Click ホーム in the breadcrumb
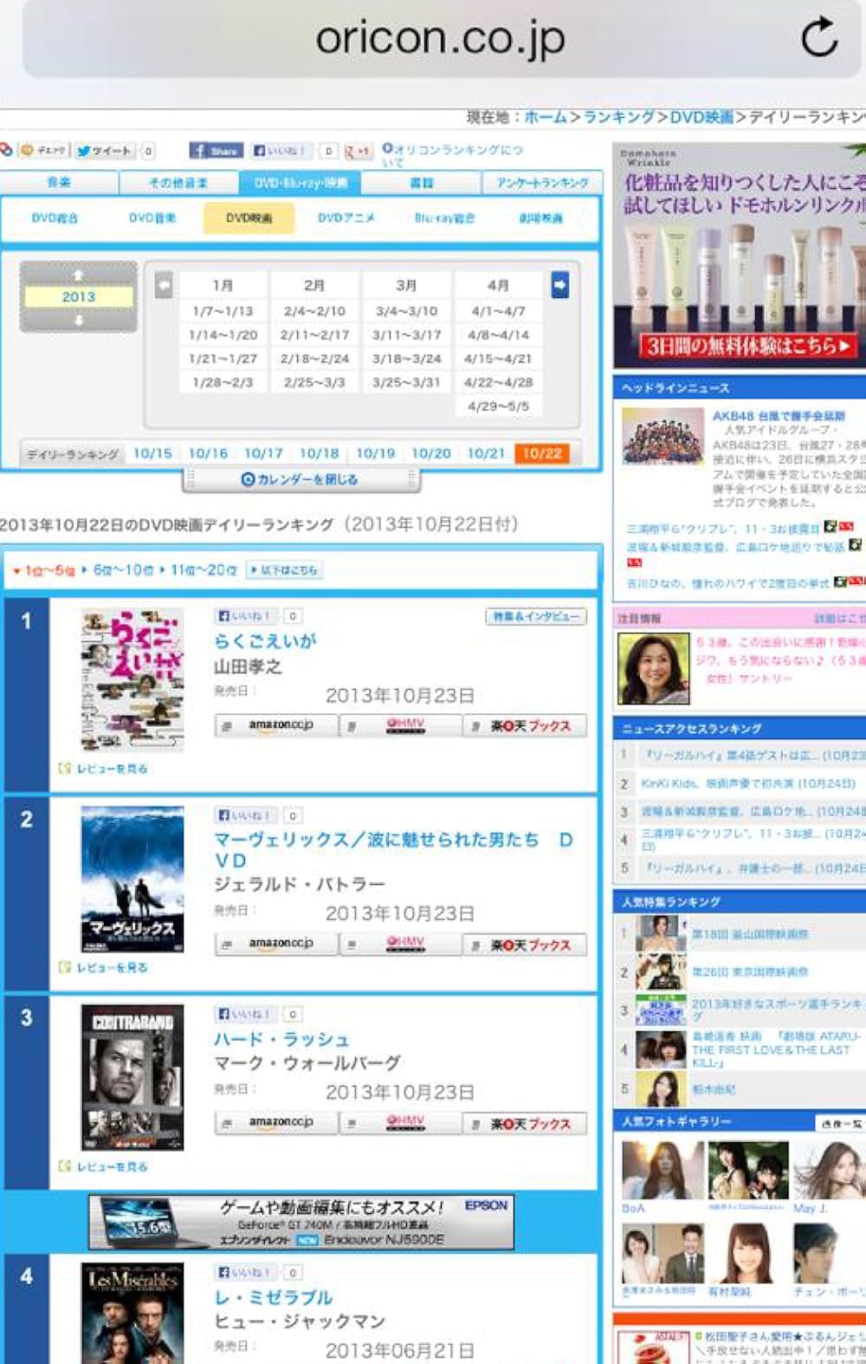 click(x=546, y=117)
